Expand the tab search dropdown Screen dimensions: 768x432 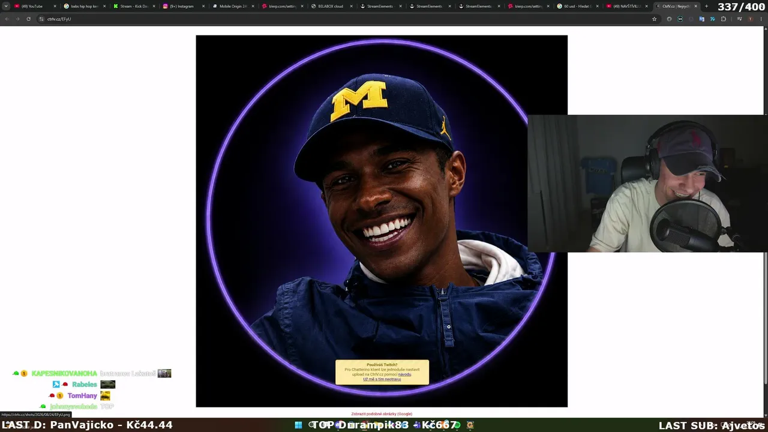[x=5, y=6]
